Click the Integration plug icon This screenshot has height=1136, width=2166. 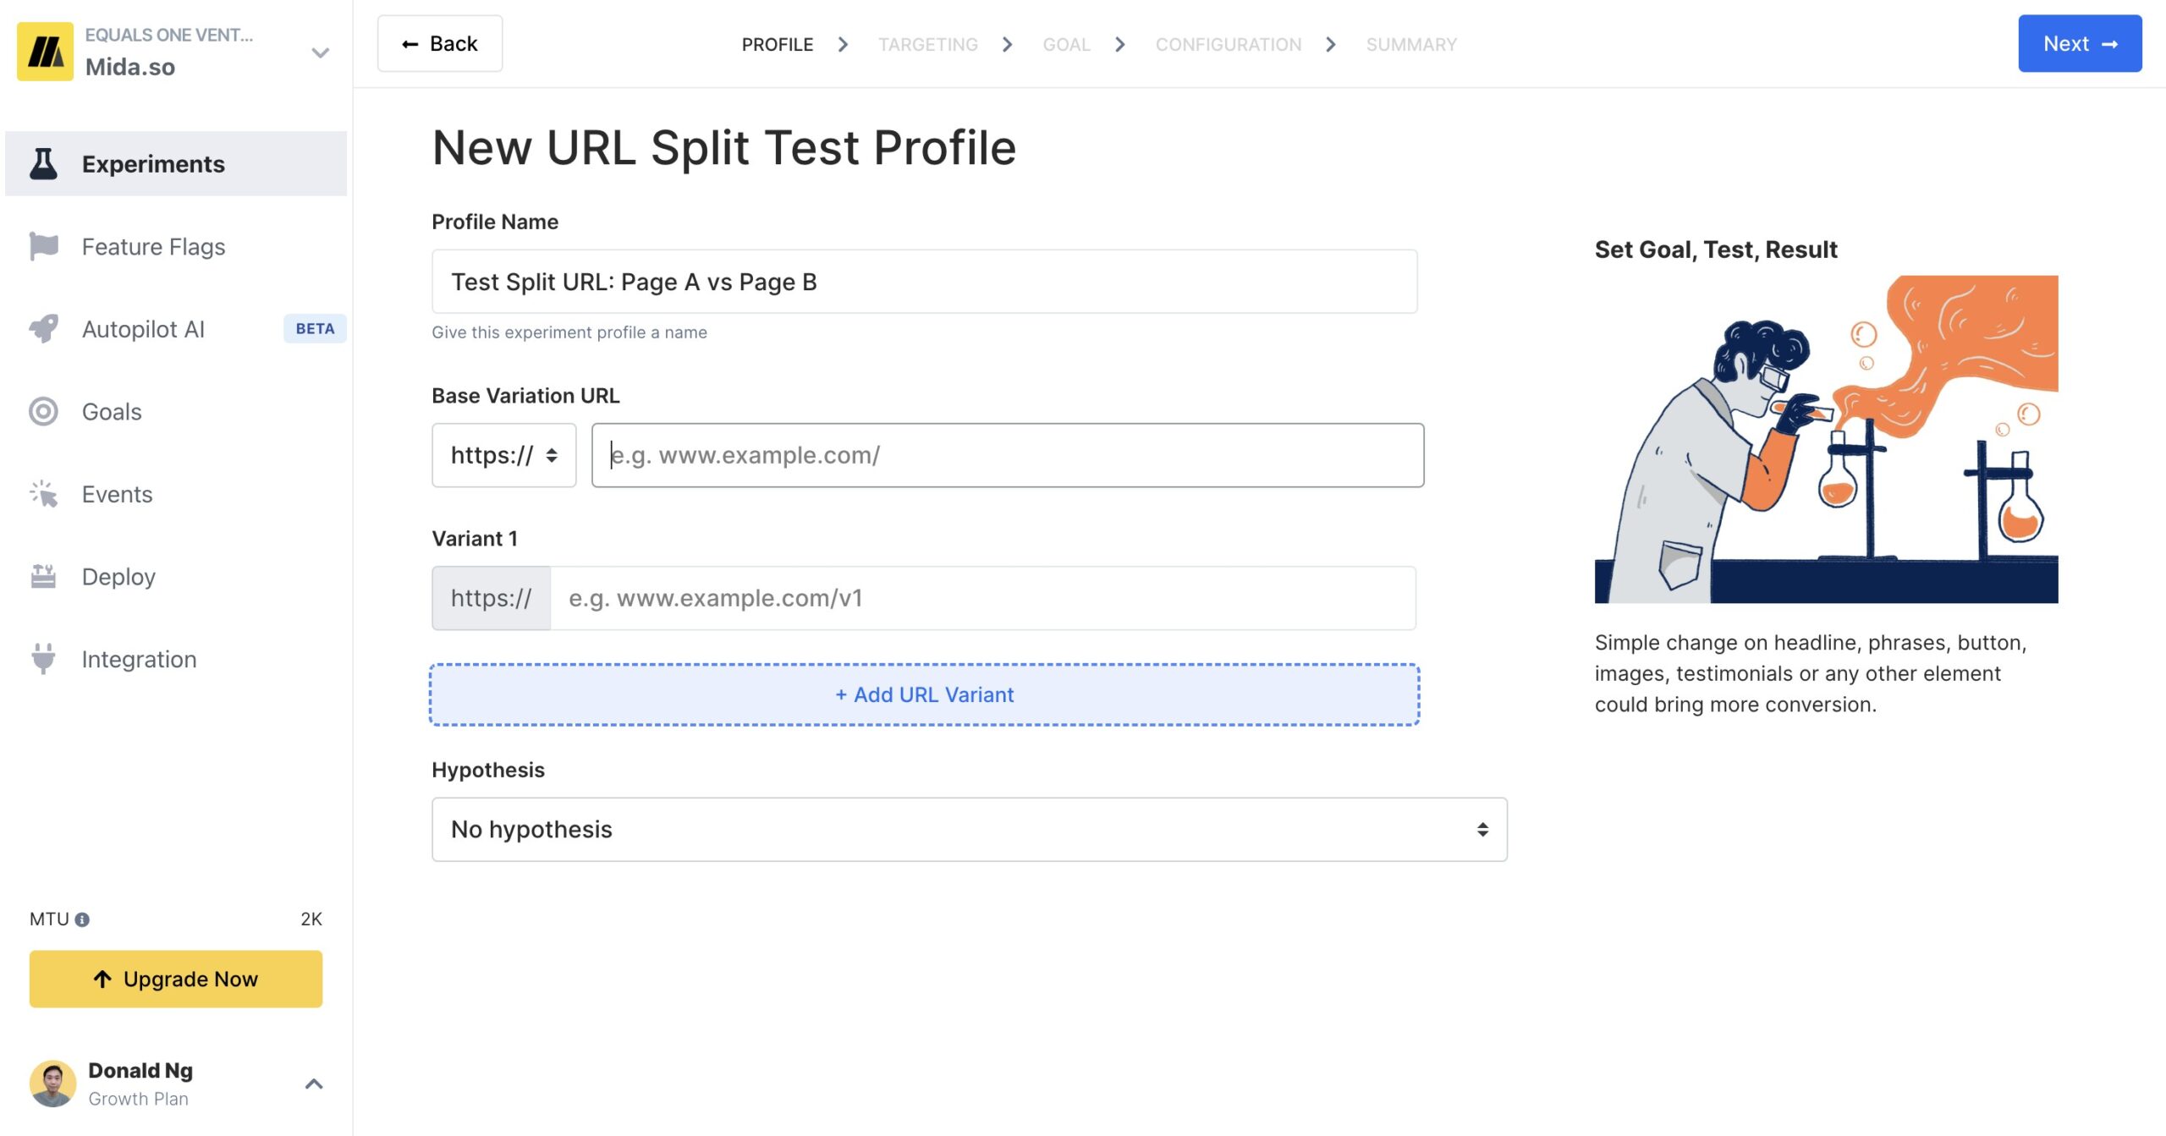pos(43,658)
